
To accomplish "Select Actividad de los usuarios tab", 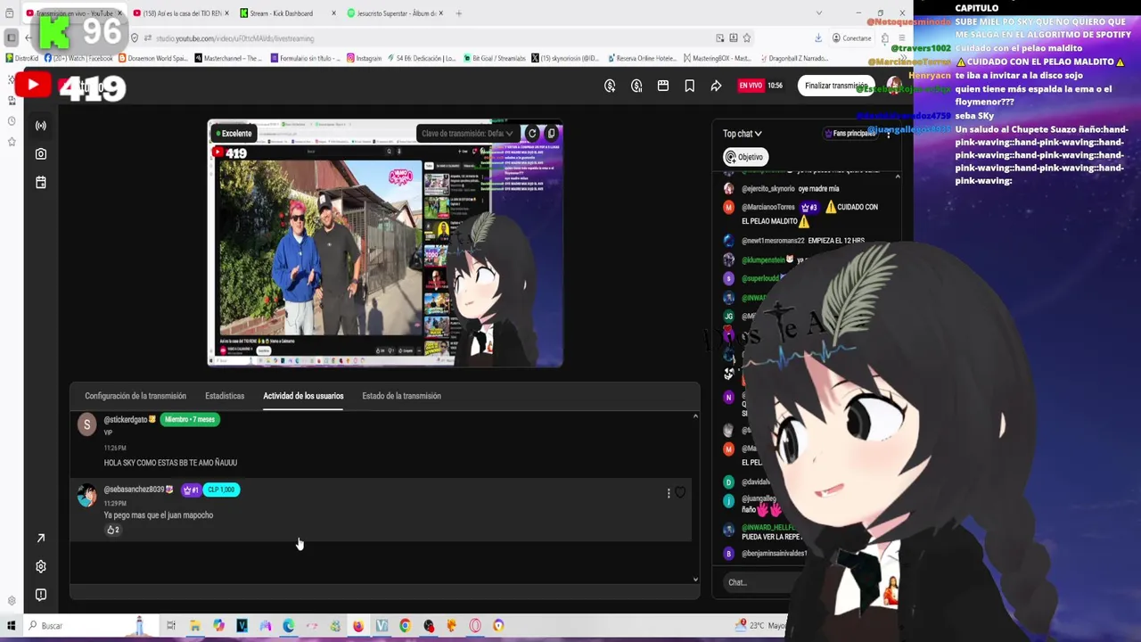I will coord(303,396).
